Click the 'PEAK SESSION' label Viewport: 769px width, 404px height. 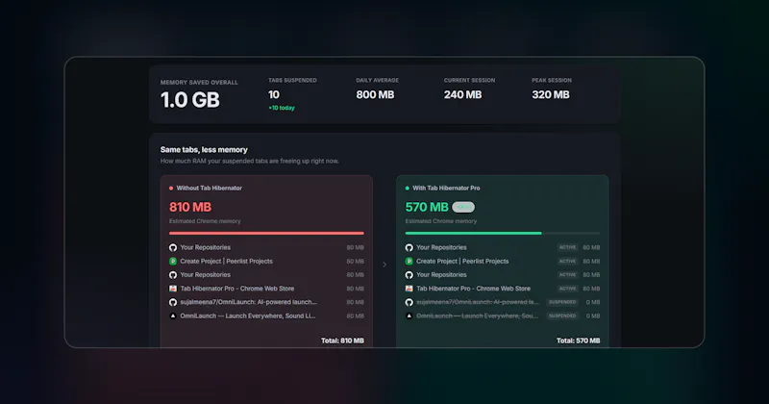[x=552, y=81]
